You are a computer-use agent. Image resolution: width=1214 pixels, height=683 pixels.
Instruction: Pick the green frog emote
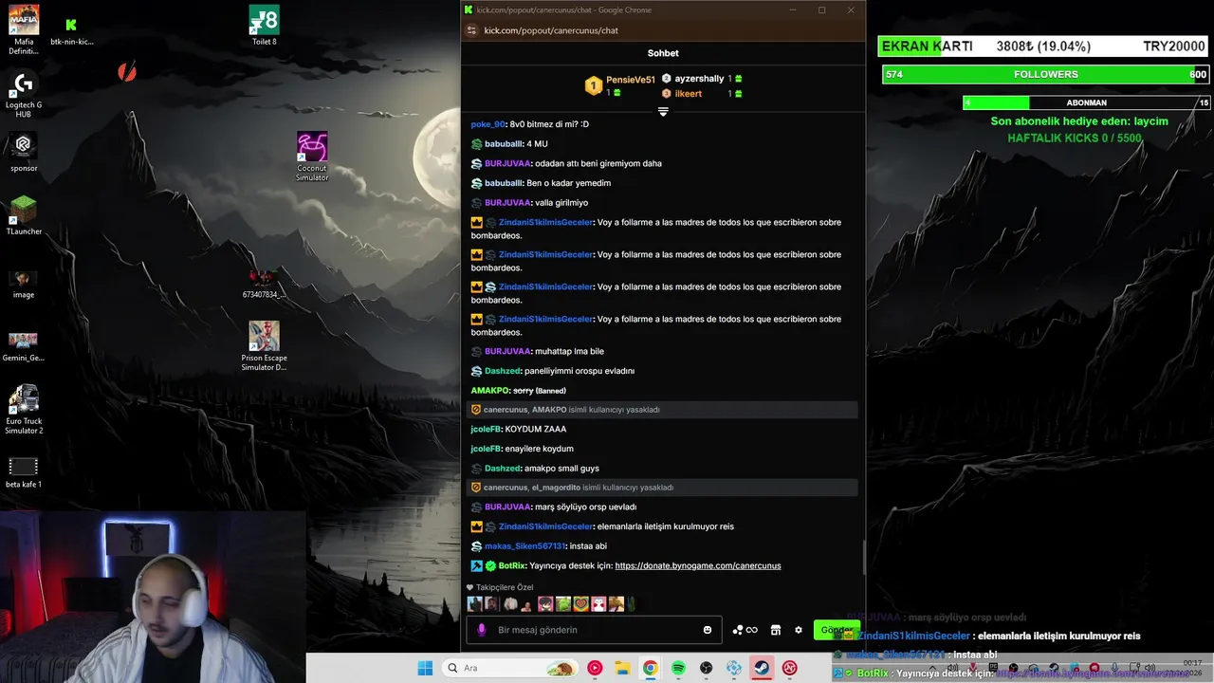point(563,604)
